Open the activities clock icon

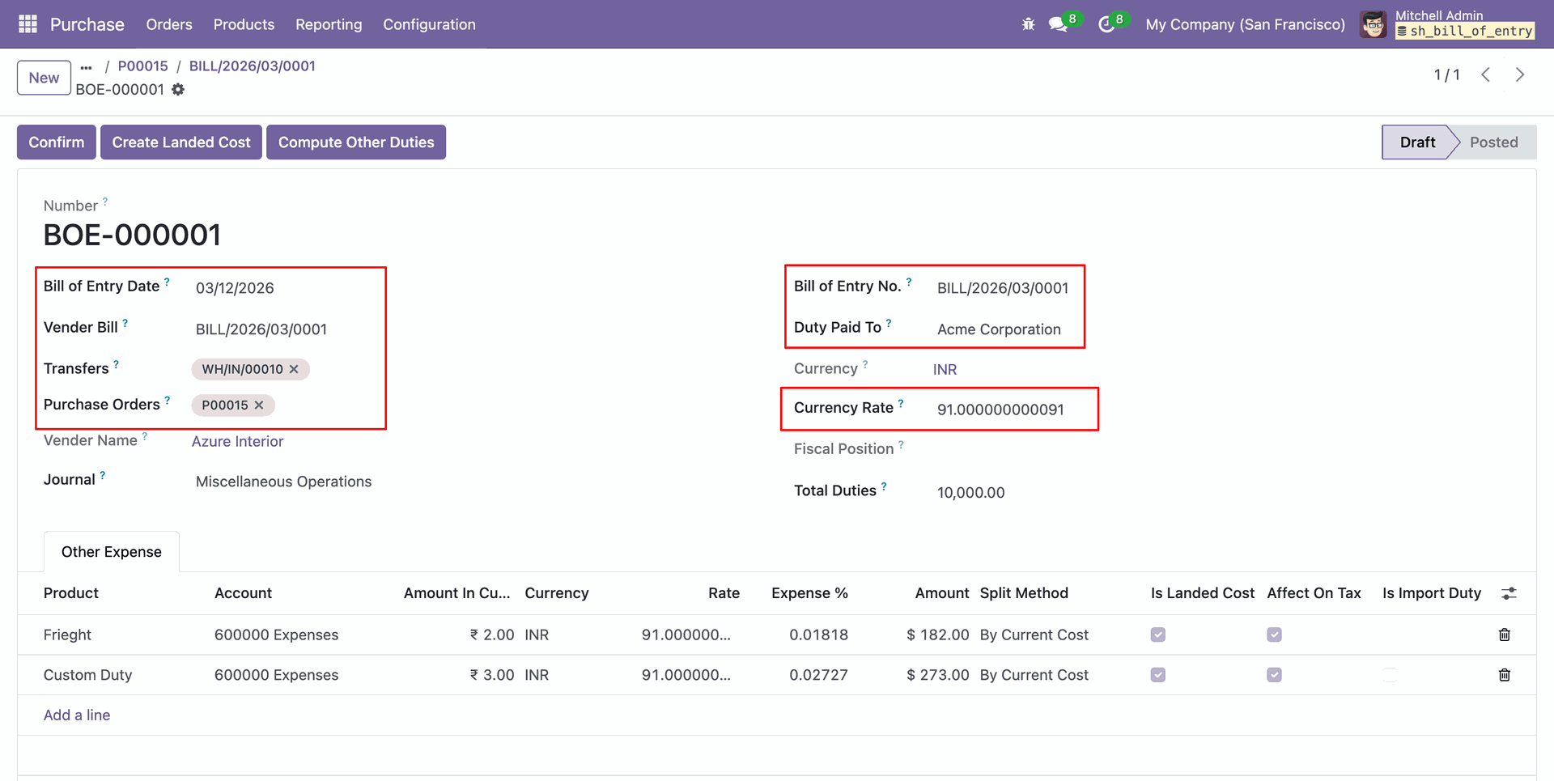point(1106,24)
